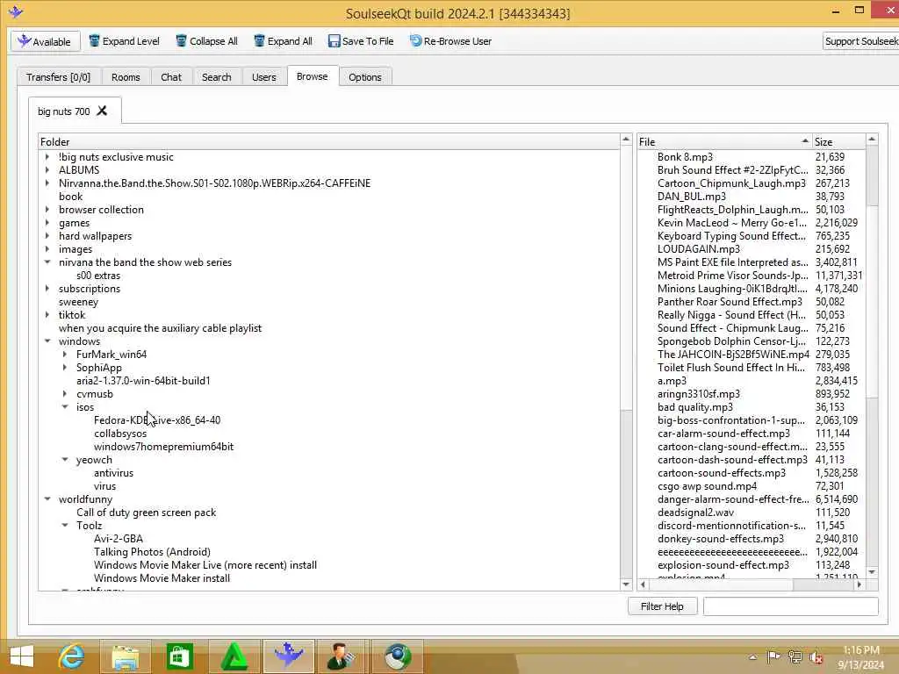Select the sweeney folder

78,302
